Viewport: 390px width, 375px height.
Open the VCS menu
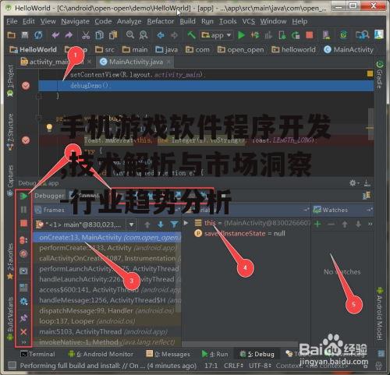[249, 21]
